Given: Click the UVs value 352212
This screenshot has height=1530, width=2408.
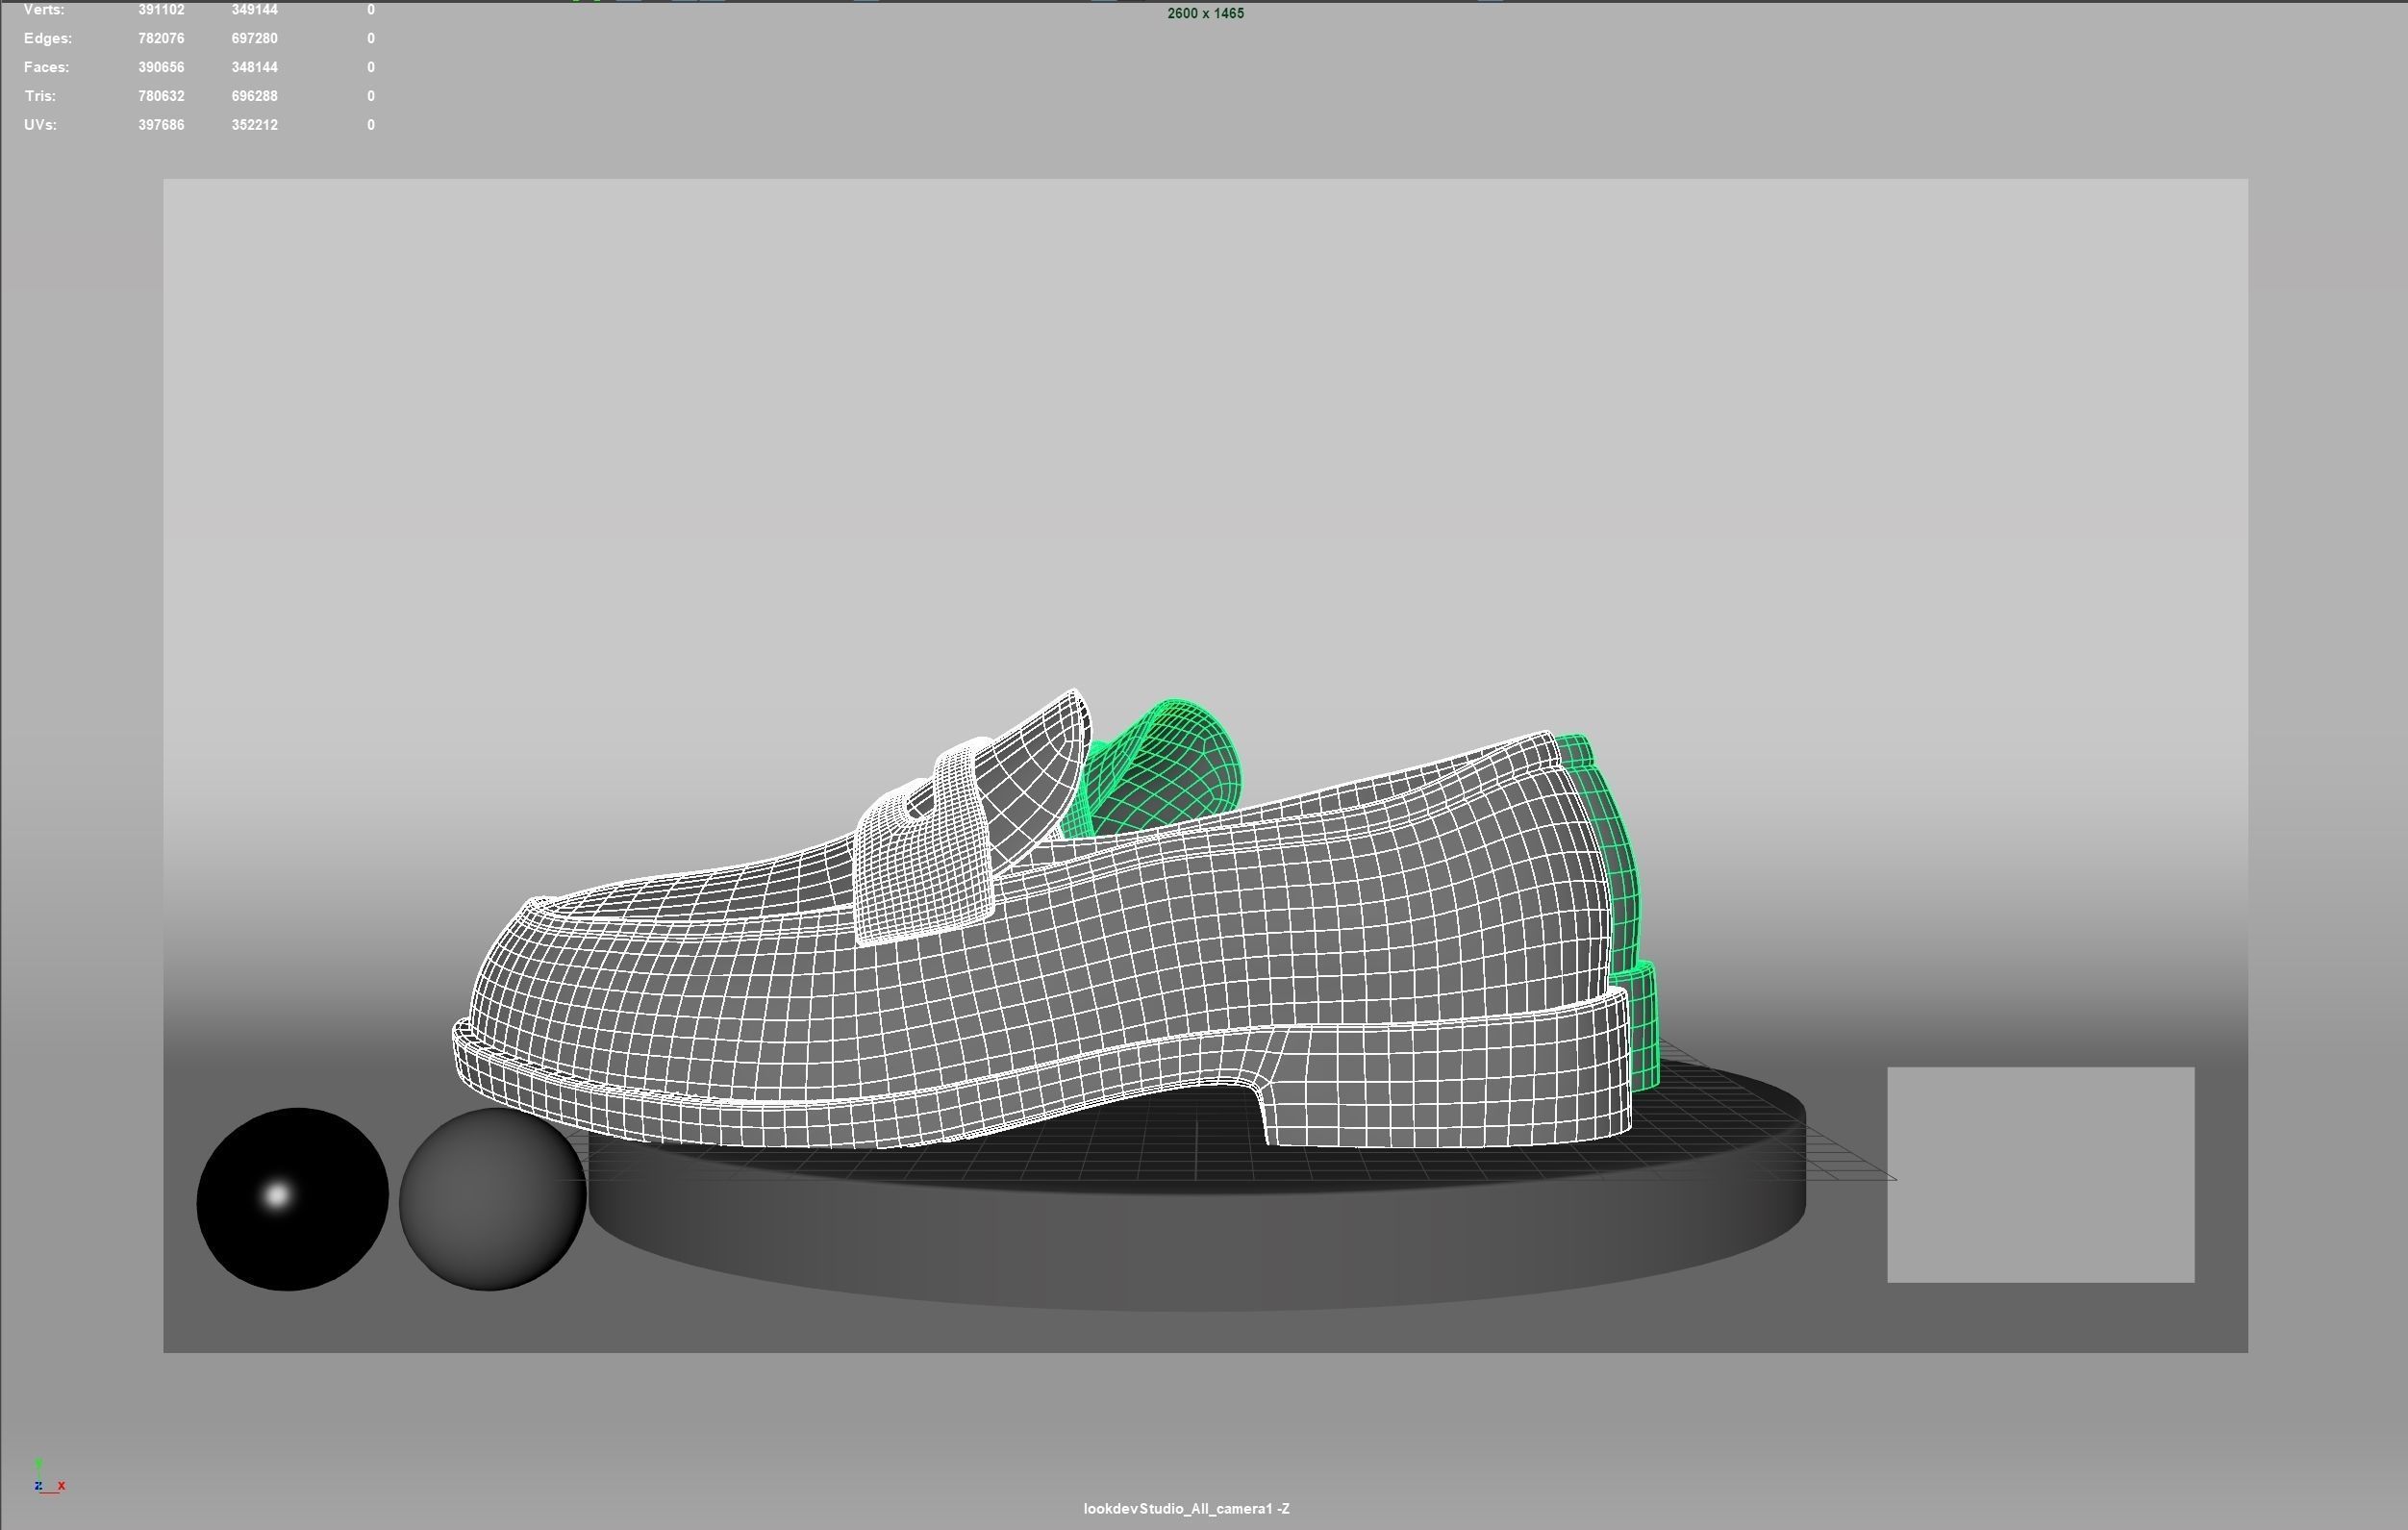Looking at the screenshot, I should [254, 125].
